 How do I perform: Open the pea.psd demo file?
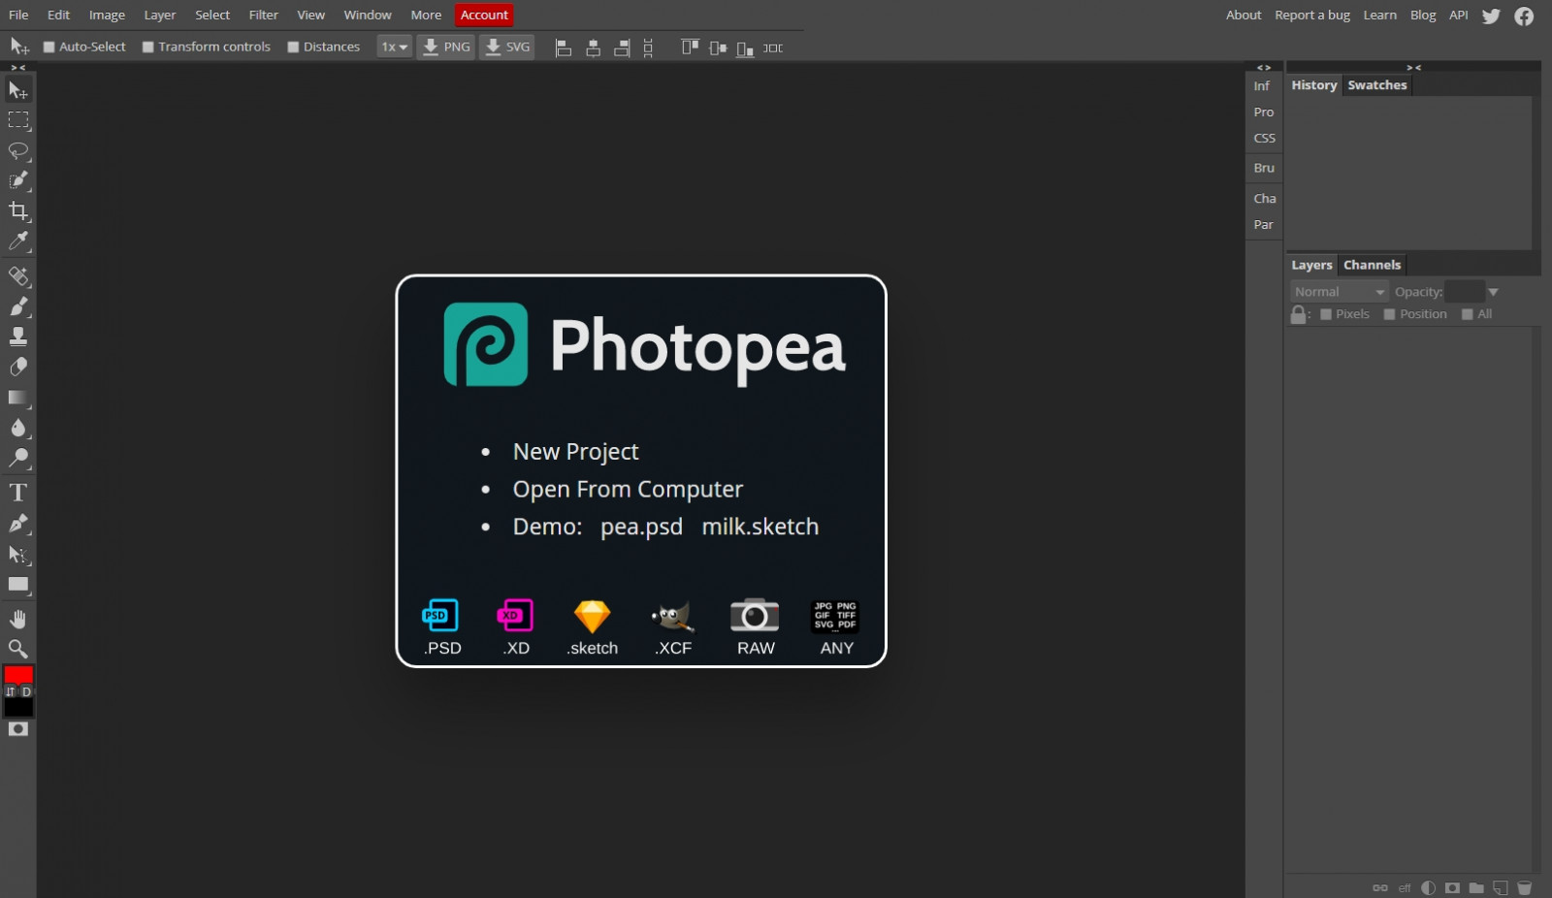coord(641,527)
